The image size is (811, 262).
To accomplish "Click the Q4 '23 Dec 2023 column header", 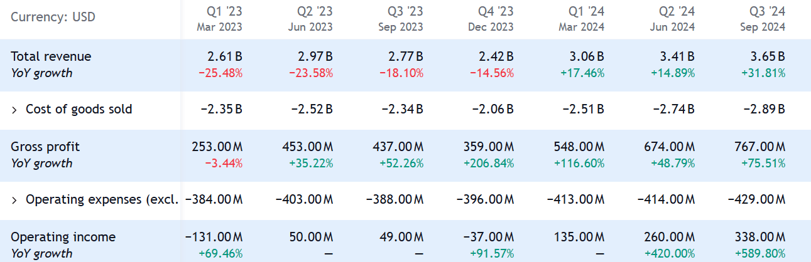I will coord(491,18).
